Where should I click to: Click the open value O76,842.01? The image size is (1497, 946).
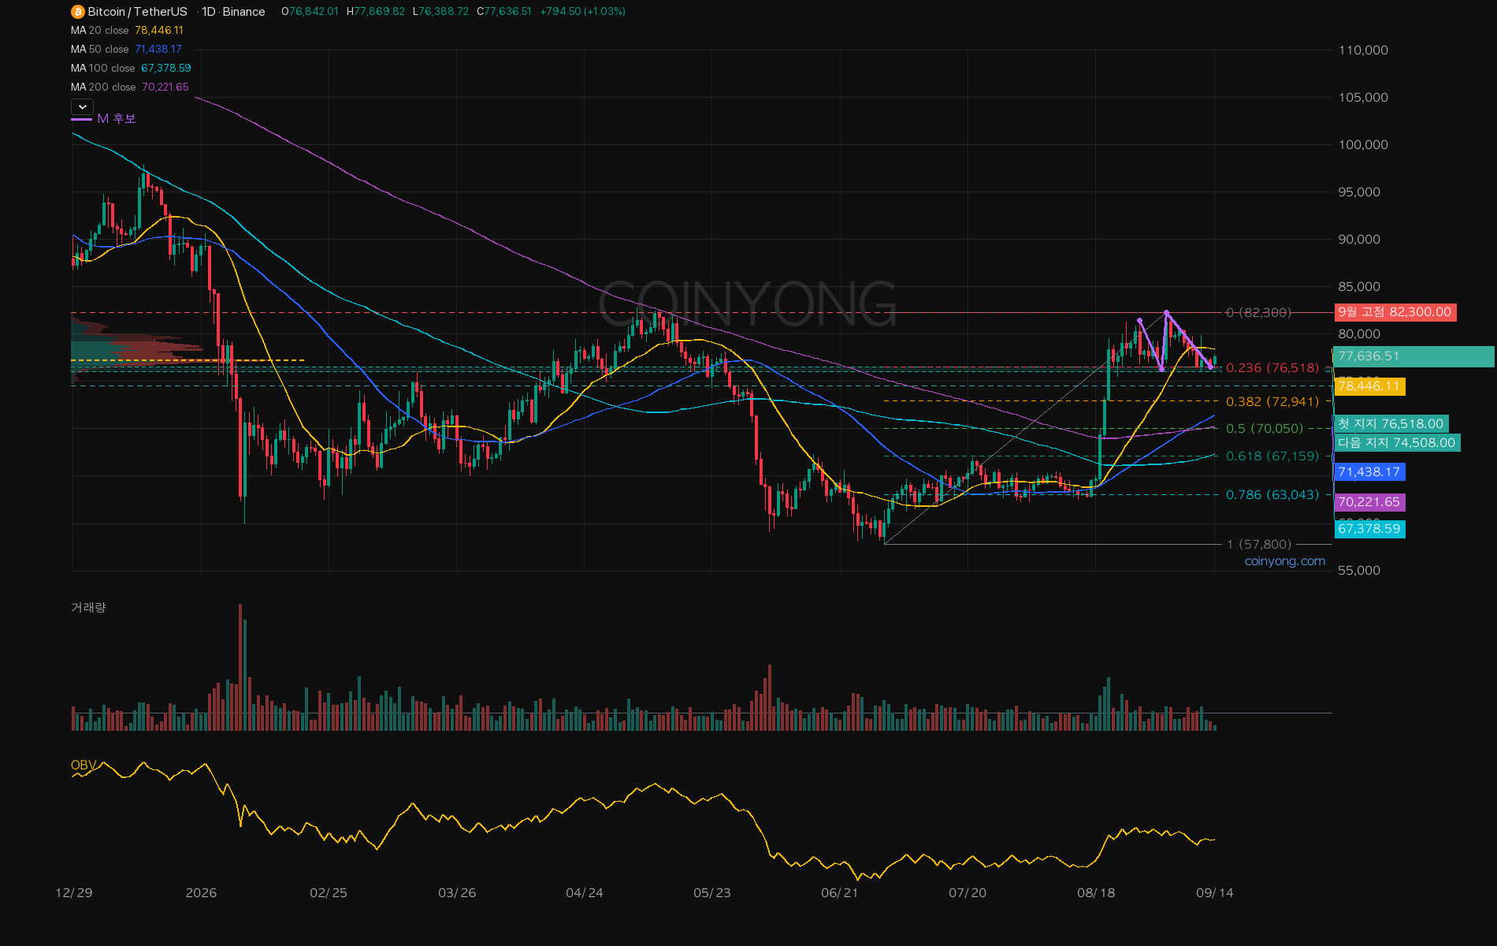click(310, 12)
